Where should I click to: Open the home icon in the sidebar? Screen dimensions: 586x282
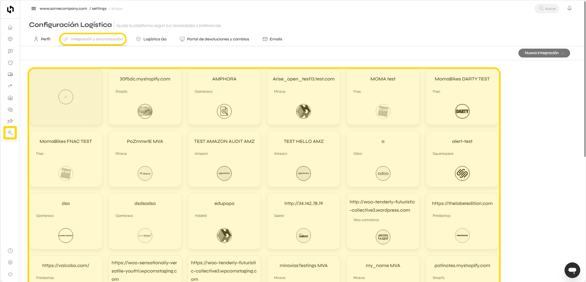point(10,28)
